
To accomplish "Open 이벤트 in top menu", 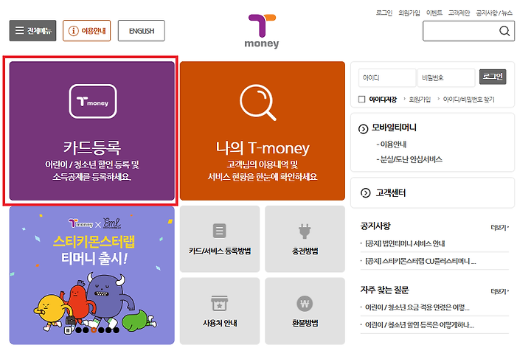I will [434, 13].
